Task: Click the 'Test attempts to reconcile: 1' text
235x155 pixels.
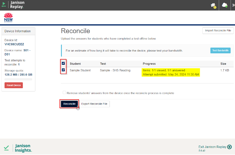Action: pos(15,62)
